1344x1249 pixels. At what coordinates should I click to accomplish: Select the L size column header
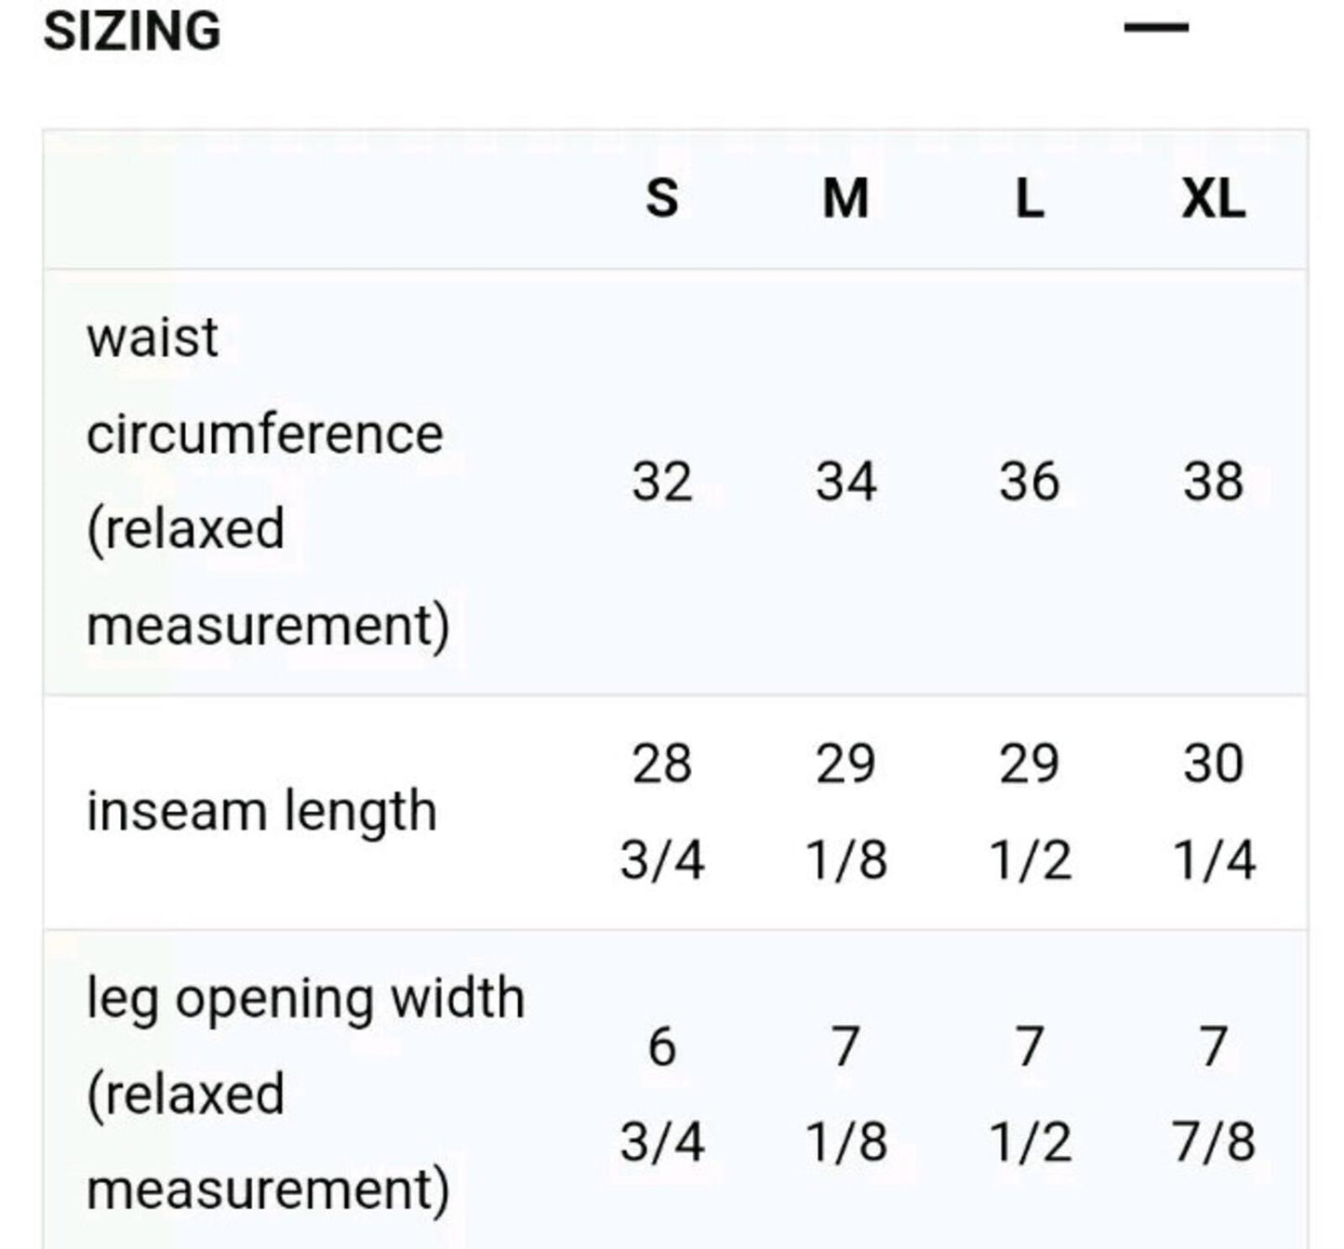tap(1029, 198)
